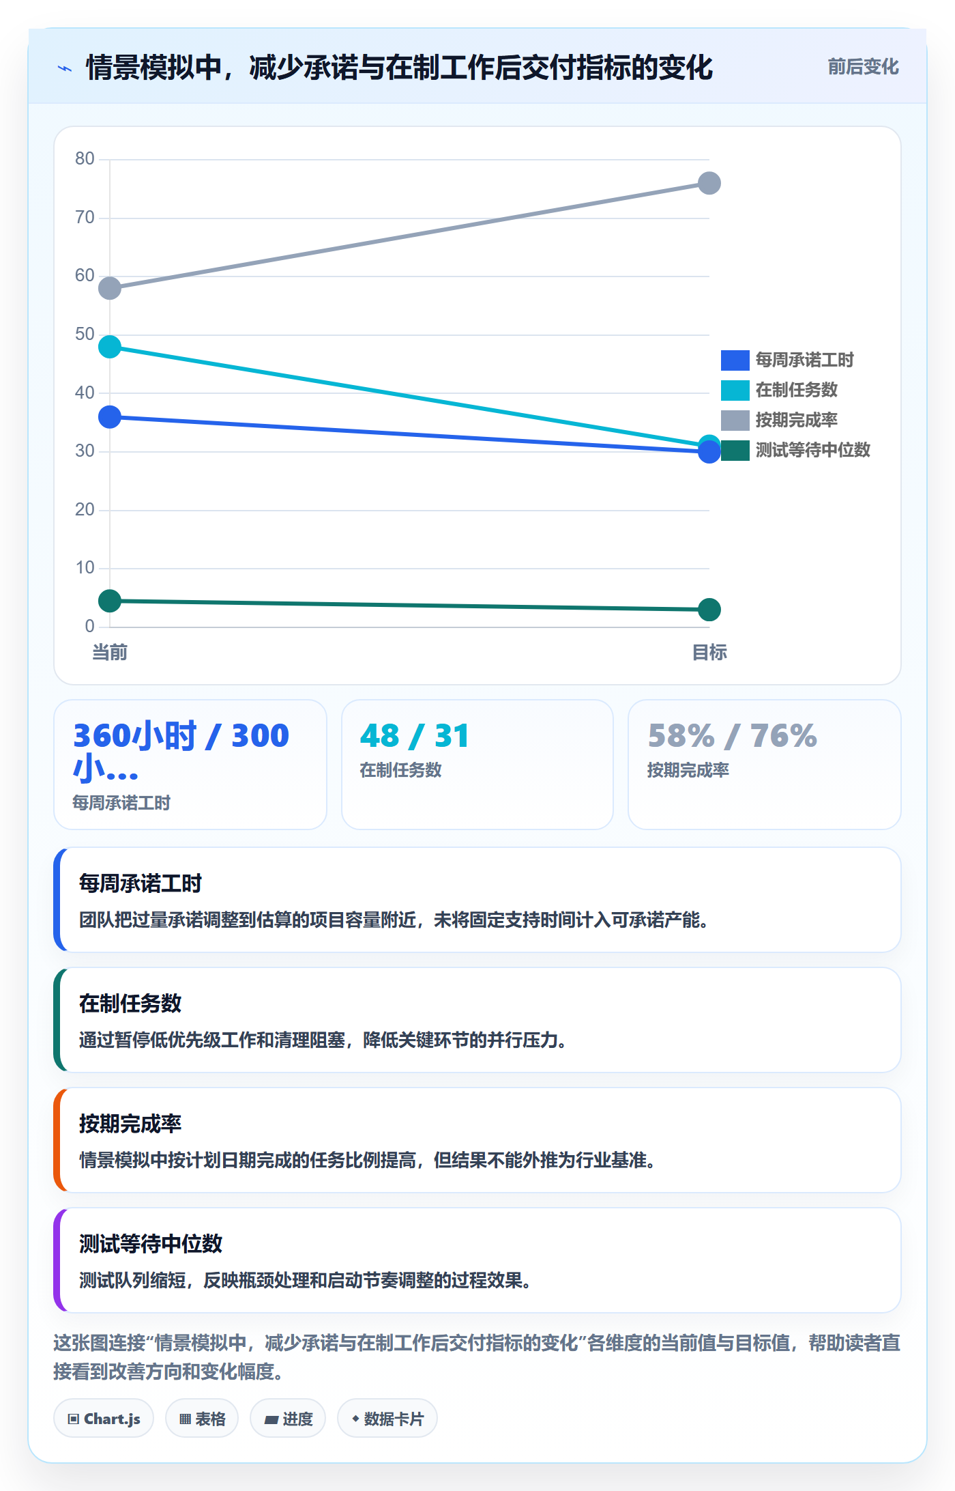Click the bar icon on 进度 chip

point(271,1419)
